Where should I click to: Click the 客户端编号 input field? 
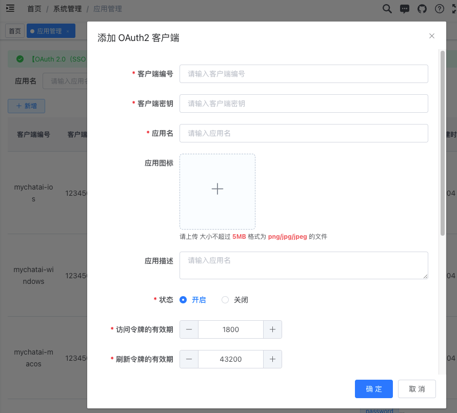tap(304, 74)
